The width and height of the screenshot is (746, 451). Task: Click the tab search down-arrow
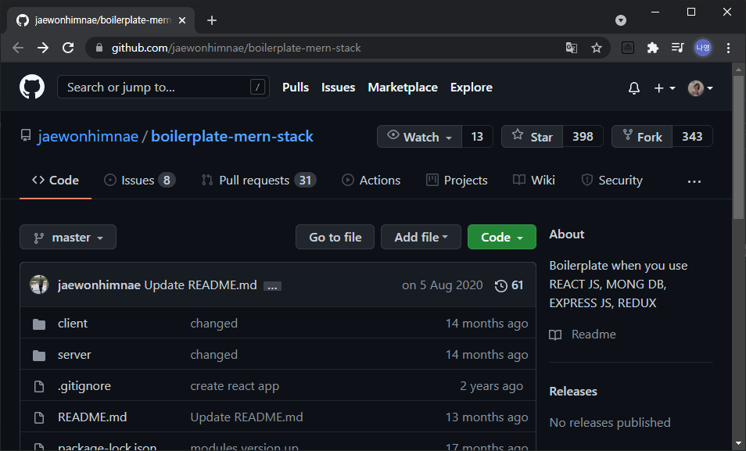point(620,20)
